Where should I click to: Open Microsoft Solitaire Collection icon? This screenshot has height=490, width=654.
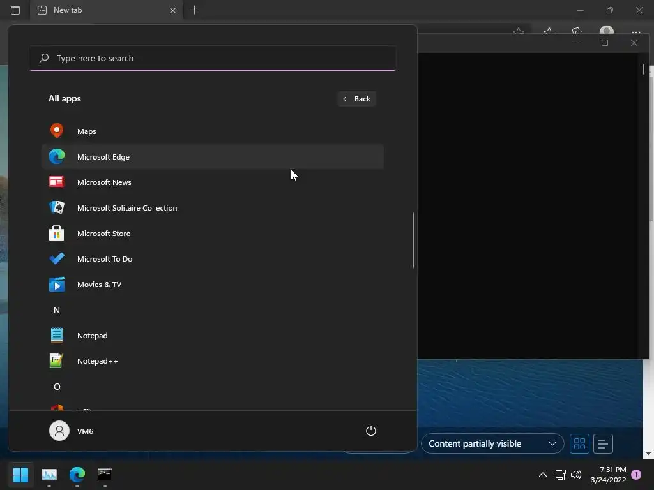[x=57, y=207]
